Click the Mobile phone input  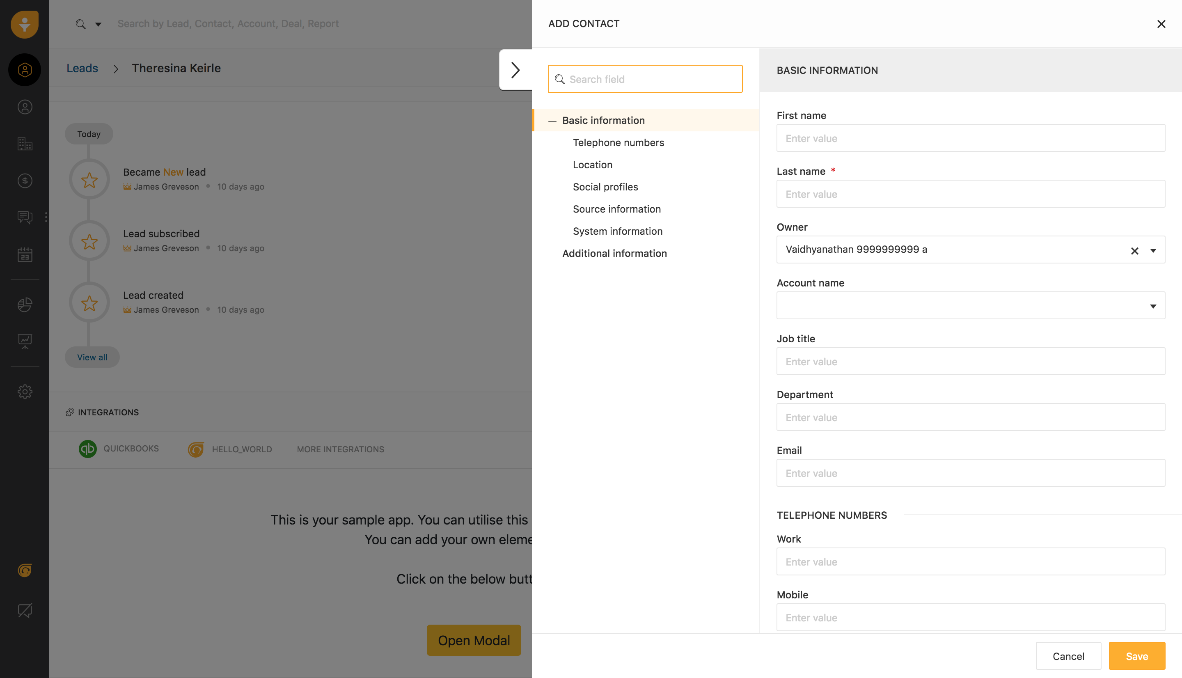point(971,617)
